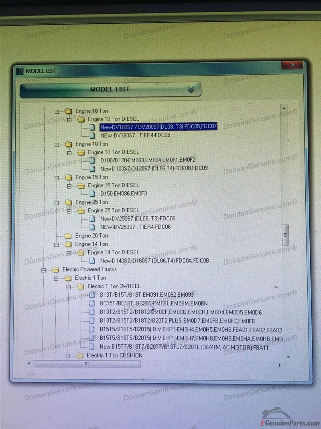
Task: Click document icon beside NEW-DV250S7, TIER4-FDC06
Action: (x=92, y=227)
